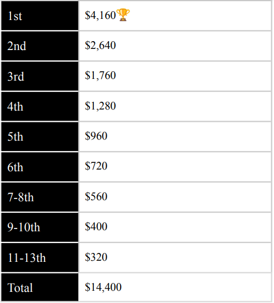This screenshot has height=303, width=274.
Task: Click the trophy icon beside $4,160
Action: pyautogui.click(x=123, y=15)
